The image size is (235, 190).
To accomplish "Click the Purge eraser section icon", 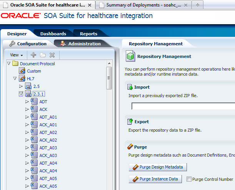I will (130, 147).
